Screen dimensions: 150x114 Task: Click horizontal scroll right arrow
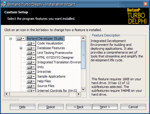pos(79,94)
